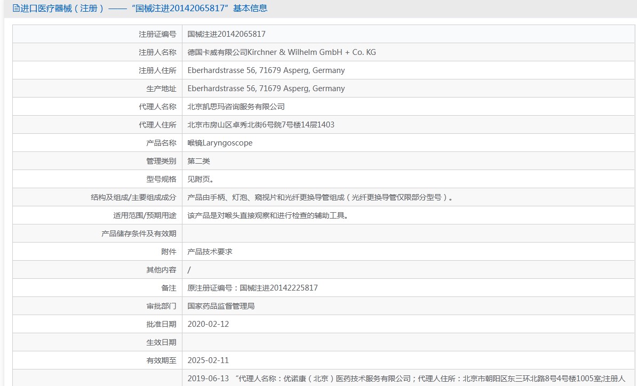Screen dimensions: 637x386
Task: Select the product name 喉镜Laryngoscope
Action: pos(220,143)
